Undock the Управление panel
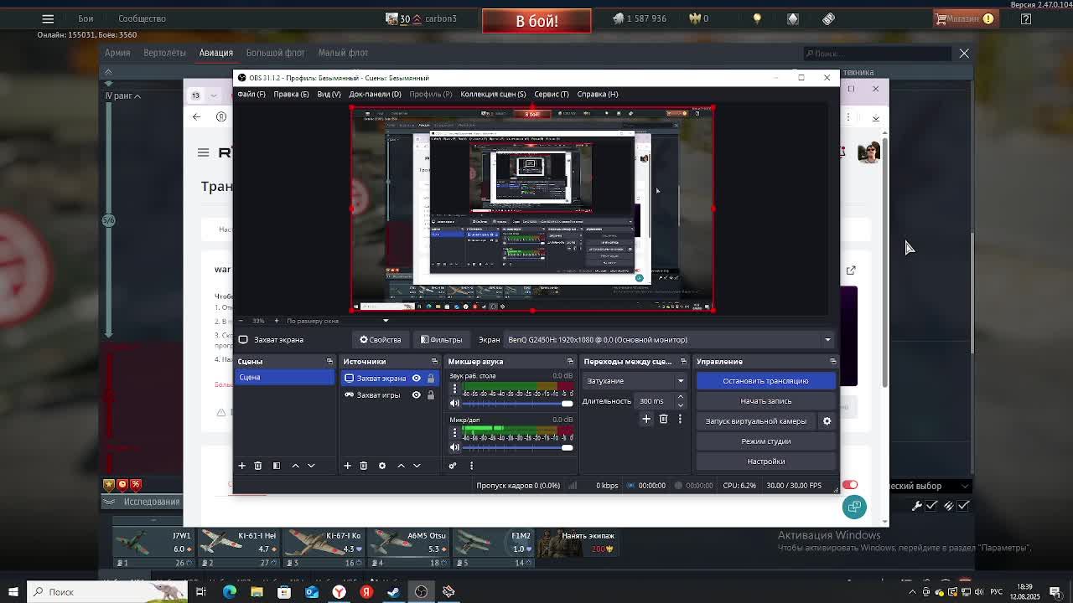 coord(832,362)
